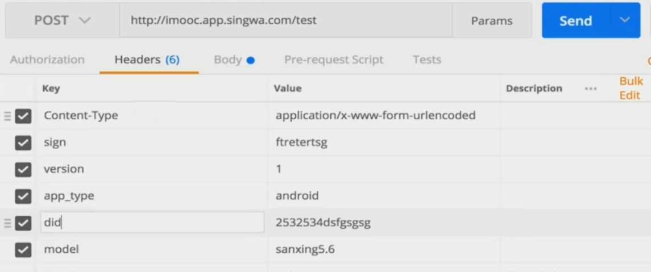Click the drag handle beside did row
This screenshot has height=272, width=651.
7,223
